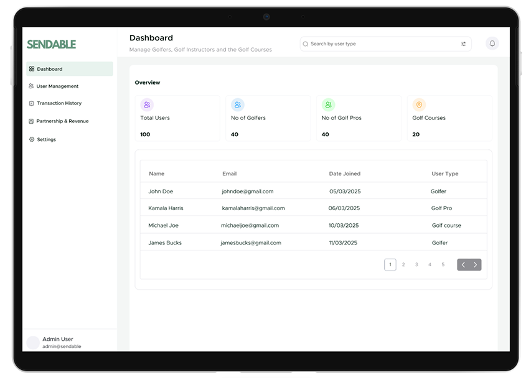Click the Total Users stat icon
Viewport: 531px width, 378px height.
pyautogui.click(x=147, y=104)
